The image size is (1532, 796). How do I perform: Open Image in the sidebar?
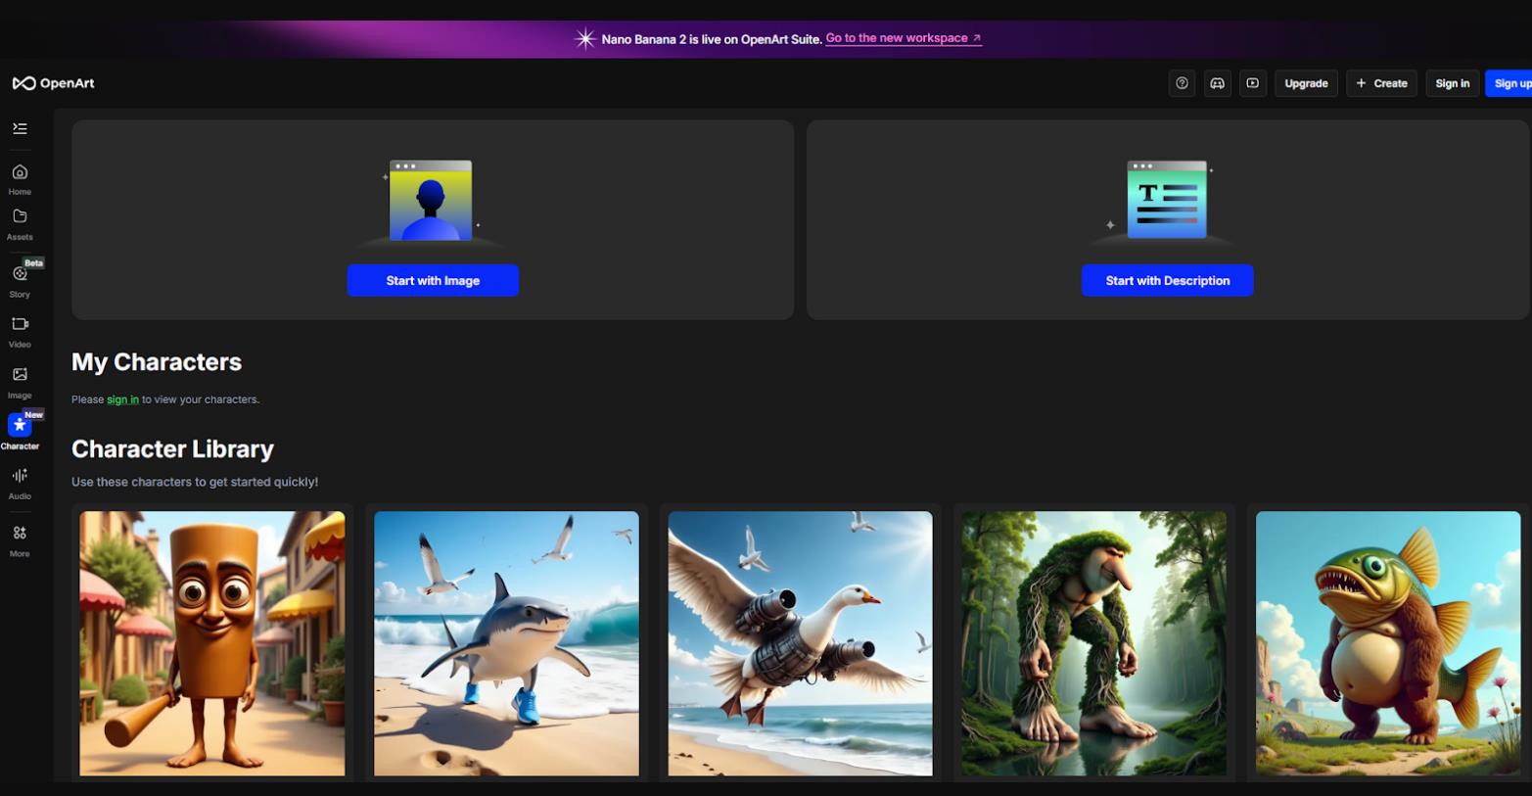[20, 383]
